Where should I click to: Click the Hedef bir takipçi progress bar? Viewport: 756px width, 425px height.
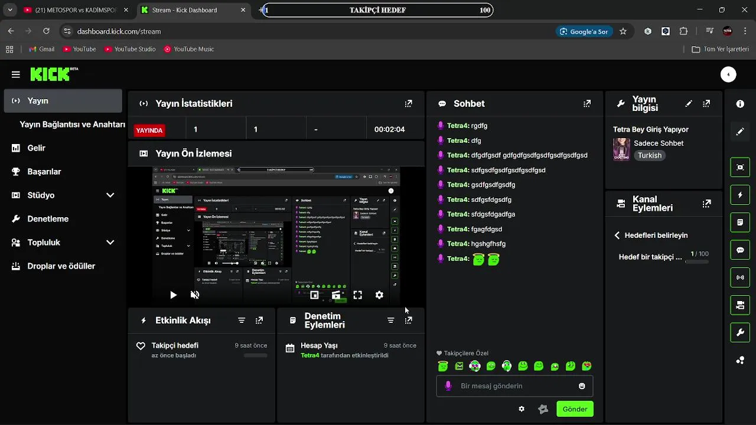pyautogui.click(x=697, y=261)
